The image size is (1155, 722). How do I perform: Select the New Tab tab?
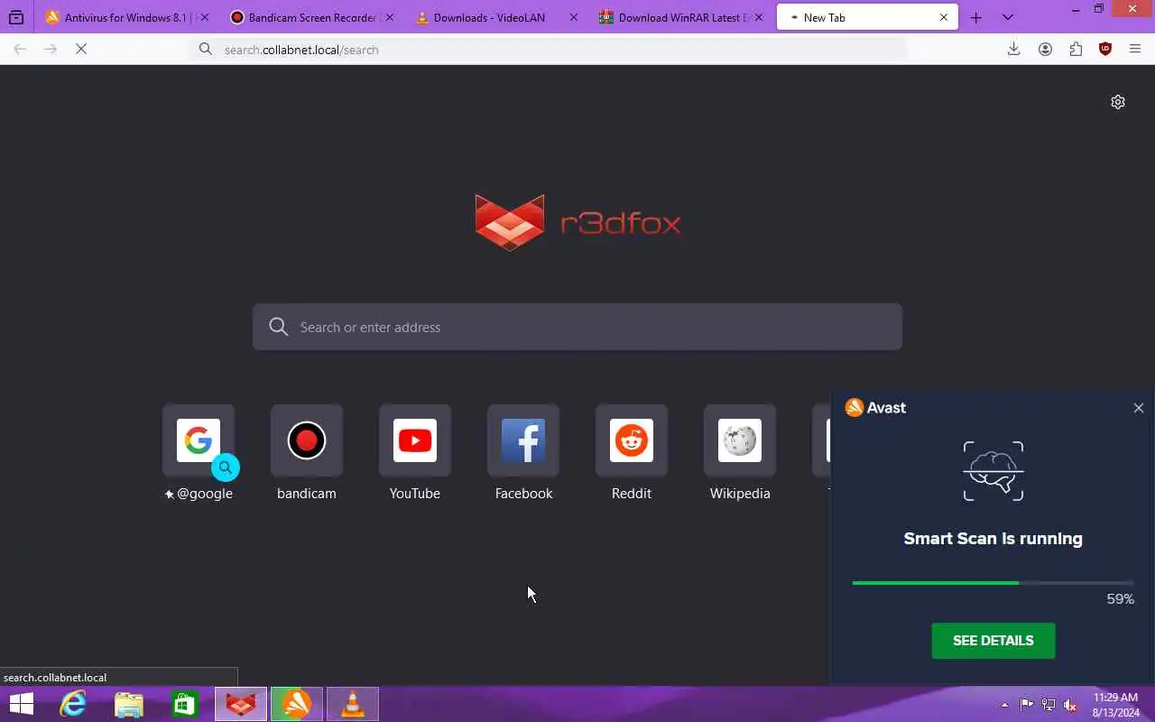(866, 17)
